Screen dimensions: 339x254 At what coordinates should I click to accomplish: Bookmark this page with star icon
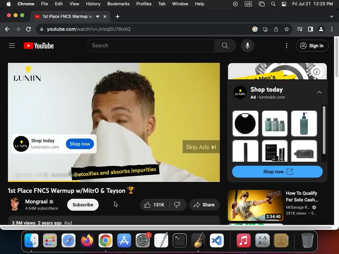(287, 29)
